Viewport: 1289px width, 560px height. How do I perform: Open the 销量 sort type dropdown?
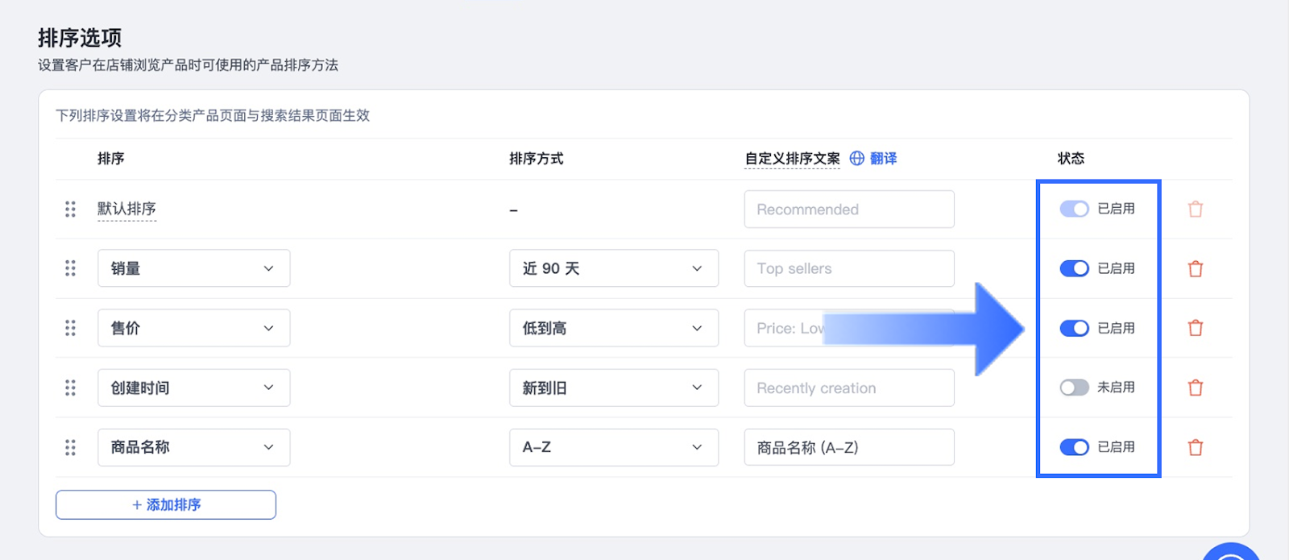193,268
